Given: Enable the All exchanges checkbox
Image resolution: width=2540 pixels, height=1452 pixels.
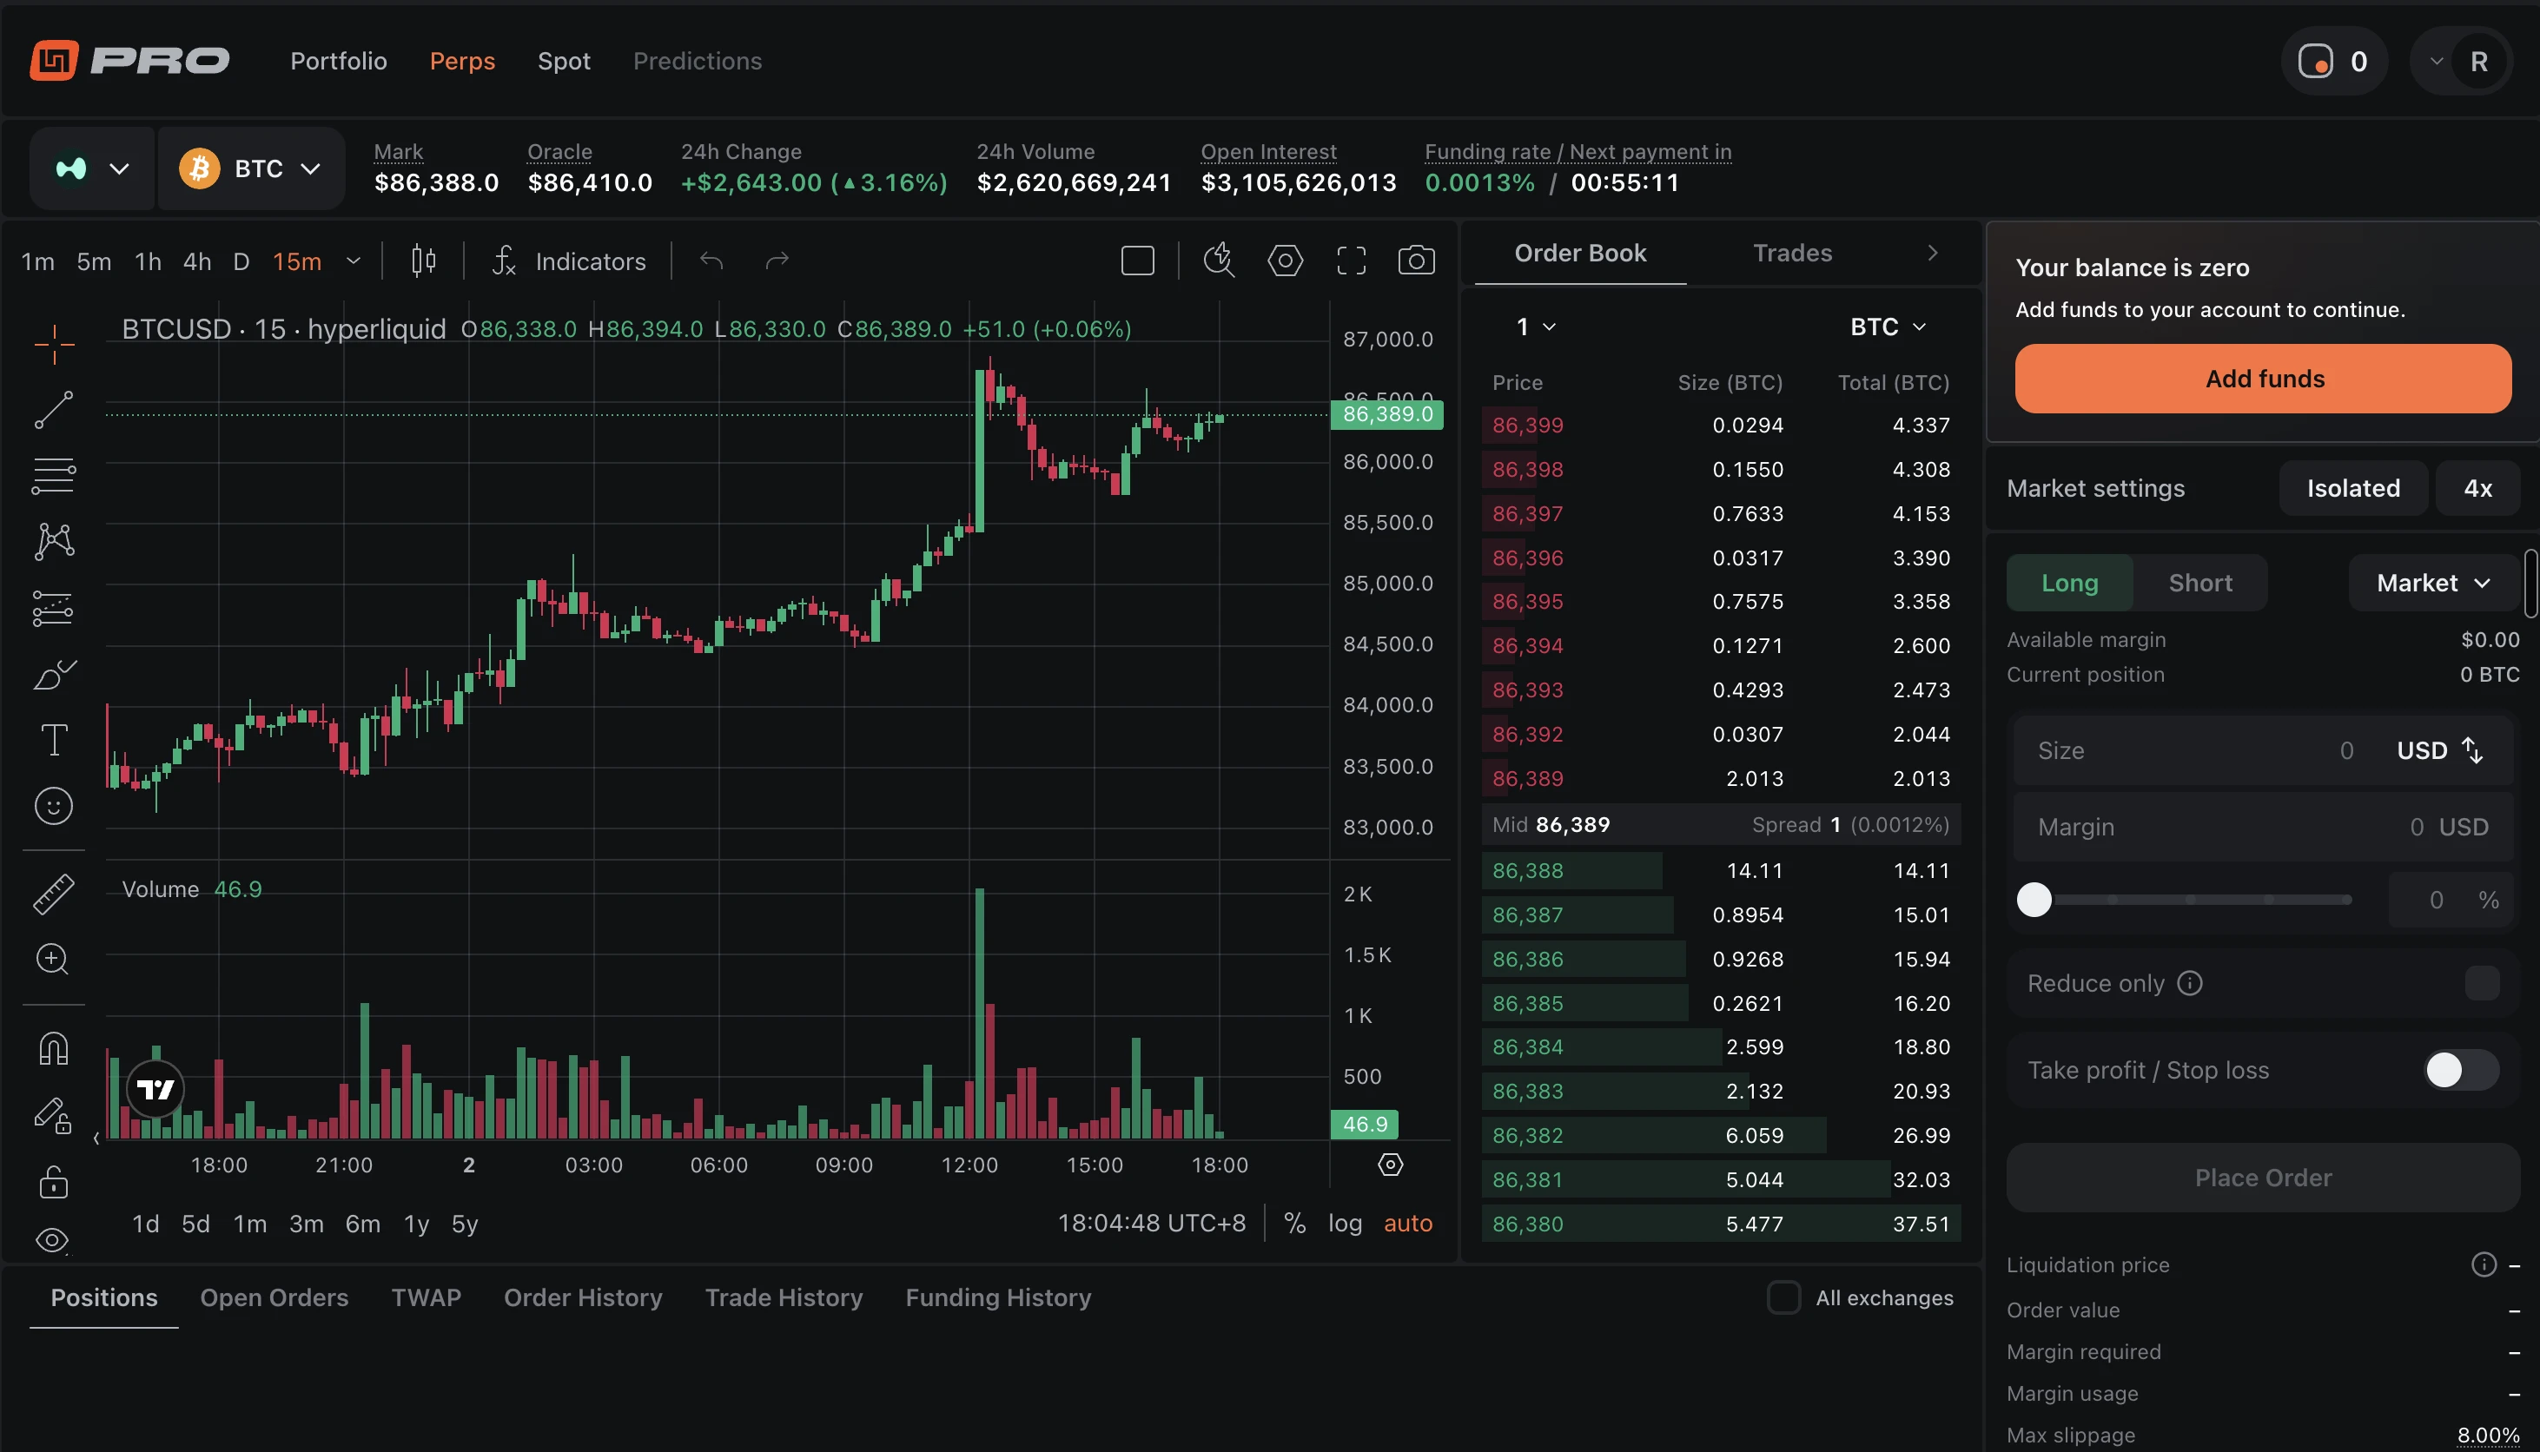Looking at the screenshot, I should pyautogui.click(x=1783, y=1297).
